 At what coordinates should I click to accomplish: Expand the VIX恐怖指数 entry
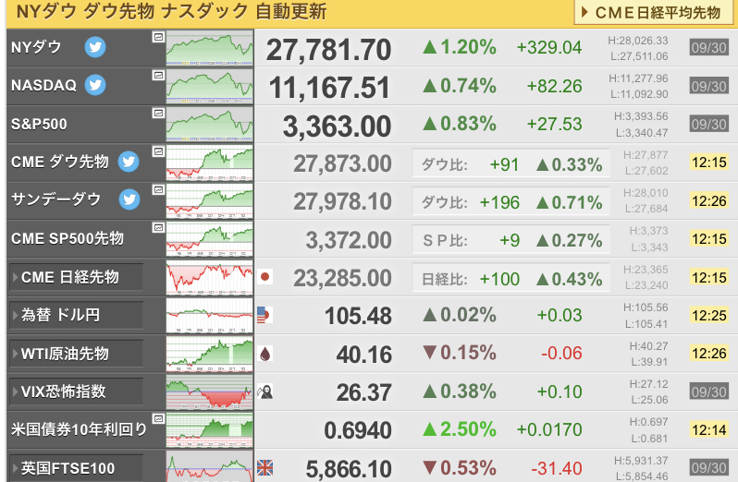76,392
